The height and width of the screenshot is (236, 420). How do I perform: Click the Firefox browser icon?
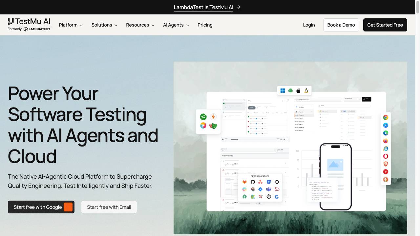pyautogui.click(x=386, y=141)
